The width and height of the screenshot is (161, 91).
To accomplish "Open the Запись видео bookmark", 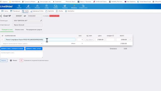I will 45,2.
